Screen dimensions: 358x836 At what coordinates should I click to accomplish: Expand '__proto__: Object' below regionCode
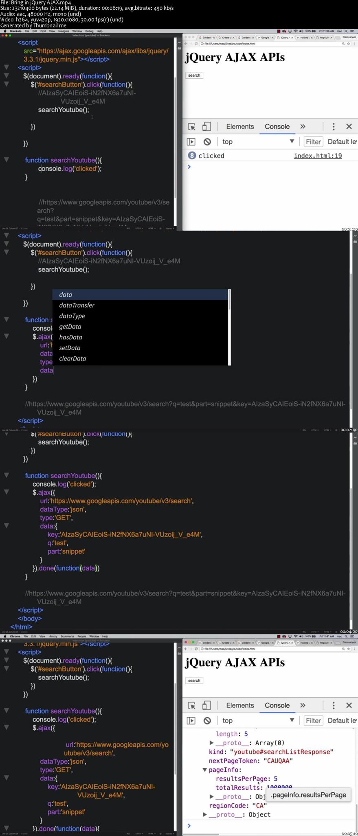(x=205, y=814)
